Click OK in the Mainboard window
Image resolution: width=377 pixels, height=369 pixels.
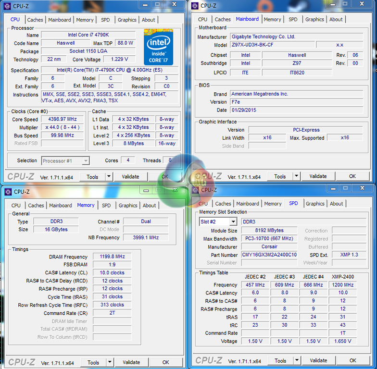pyautogui.click(x=352, y=176)
